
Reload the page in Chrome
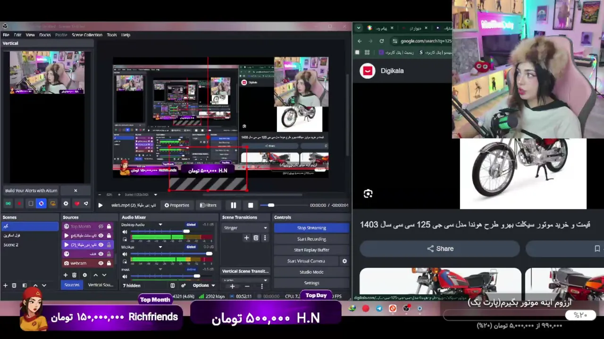coord(382,41)
